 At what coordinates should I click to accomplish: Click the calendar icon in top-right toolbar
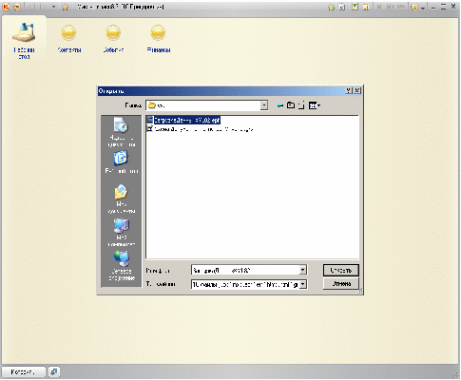366,7
